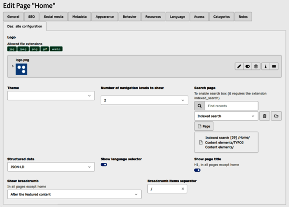Click the logo.png thumbnail image
289x207 pixels.
pos(22,69)
